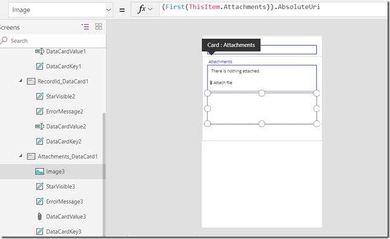Image resolution: width=390 pixels, height=239 pixels.
Task: Click Attach file link in the form
Action: [221, 83]
